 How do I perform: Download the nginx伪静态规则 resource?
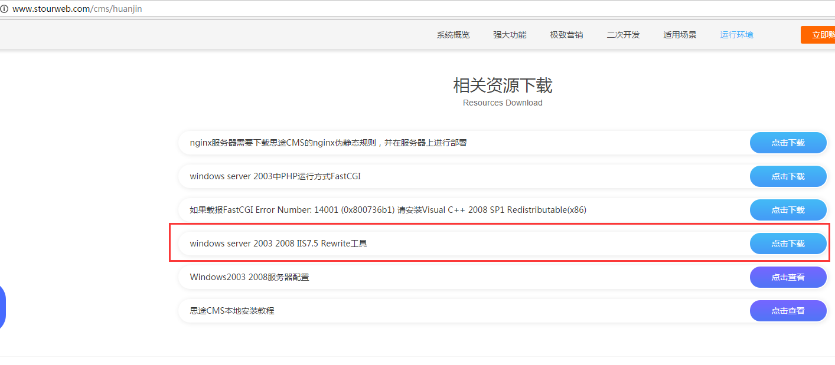point(788,143)
